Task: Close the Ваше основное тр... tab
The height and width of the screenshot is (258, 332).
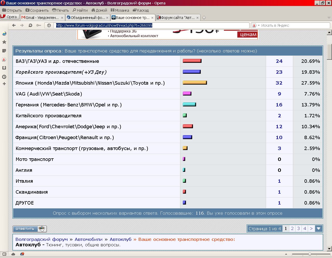Action: tap(152, 18)
